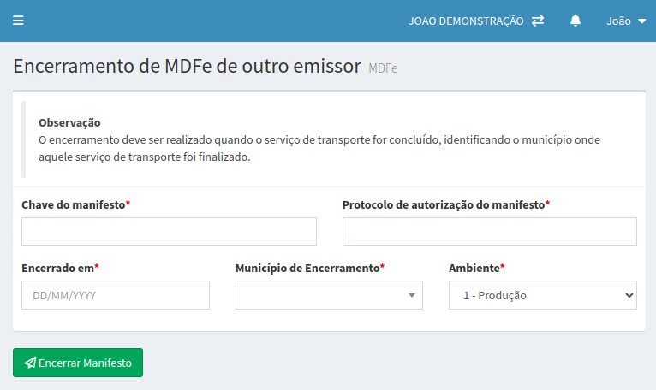The height and width of the screenshot is (390, 656).
Task: Click the Protocolo de autorização do manifesto field
Action: (x=489, y=232)
